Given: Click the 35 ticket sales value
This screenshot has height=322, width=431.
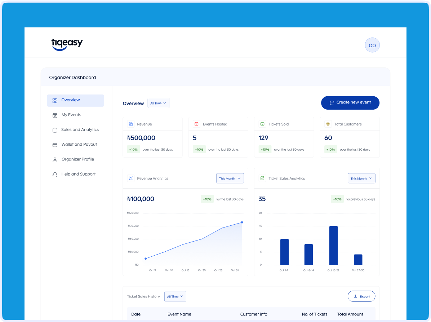Looking at the screenshot, I should pos(262,199).
